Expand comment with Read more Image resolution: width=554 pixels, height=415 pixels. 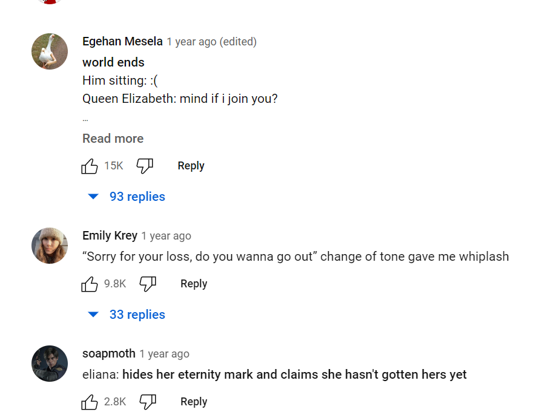(113, 139)
